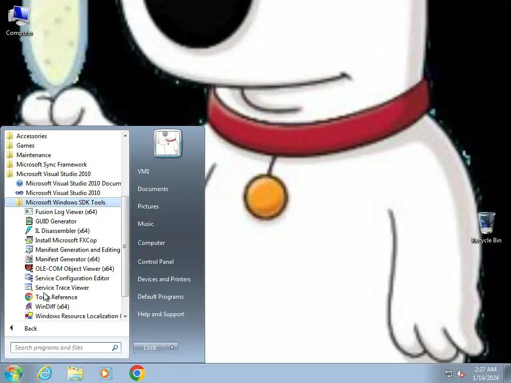Screen dimensions: 511x383
Task: Open Computer desktop icon
Action: pyautogui.click(x=19, y=20)
